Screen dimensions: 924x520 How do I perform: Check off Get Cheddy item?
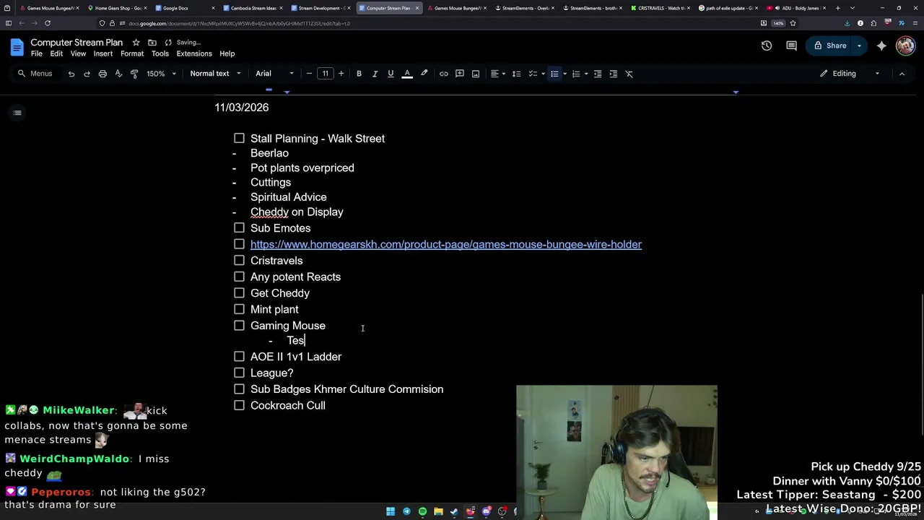[x=239, y=292]
